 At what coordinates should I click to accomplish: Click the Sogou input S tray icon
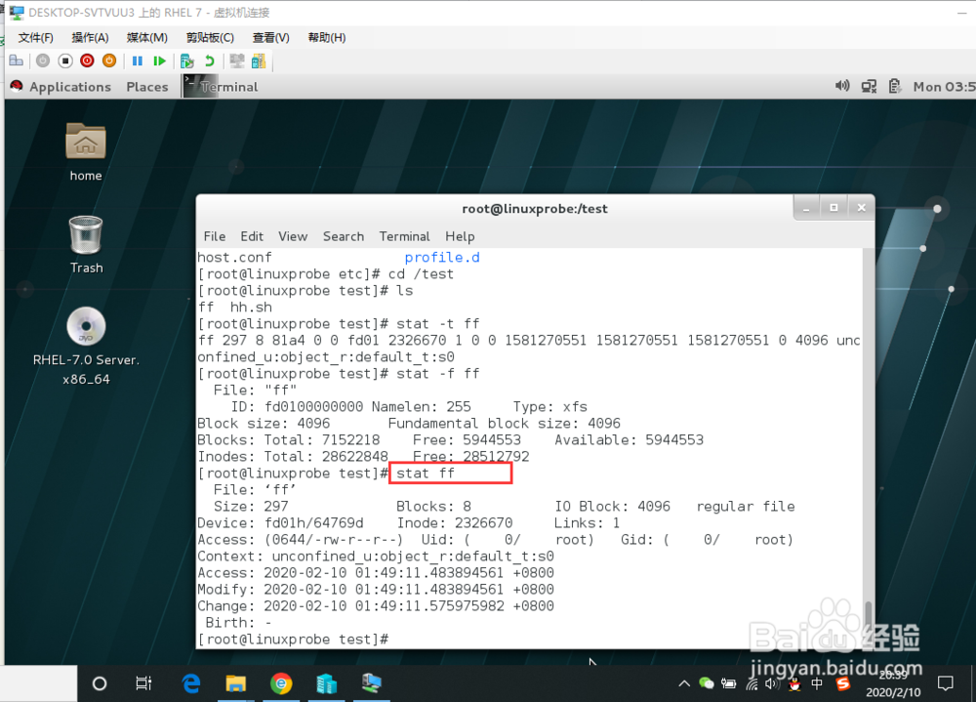pyautogui.click(x=843, y=683)
